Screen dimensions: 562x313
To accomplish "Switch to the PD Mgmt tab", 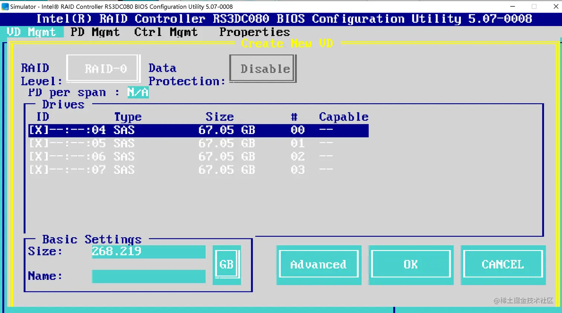I will [x=95, y=32].
